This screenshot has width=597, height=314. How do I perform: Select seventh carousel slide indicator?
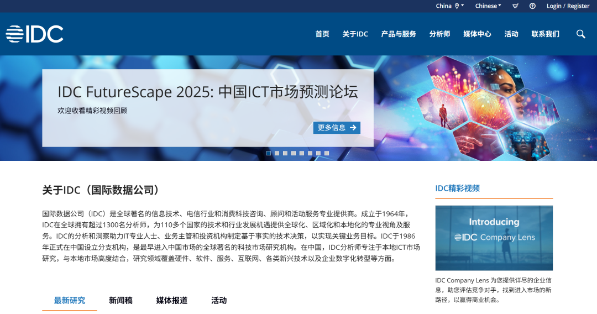[x=318, y=153]
